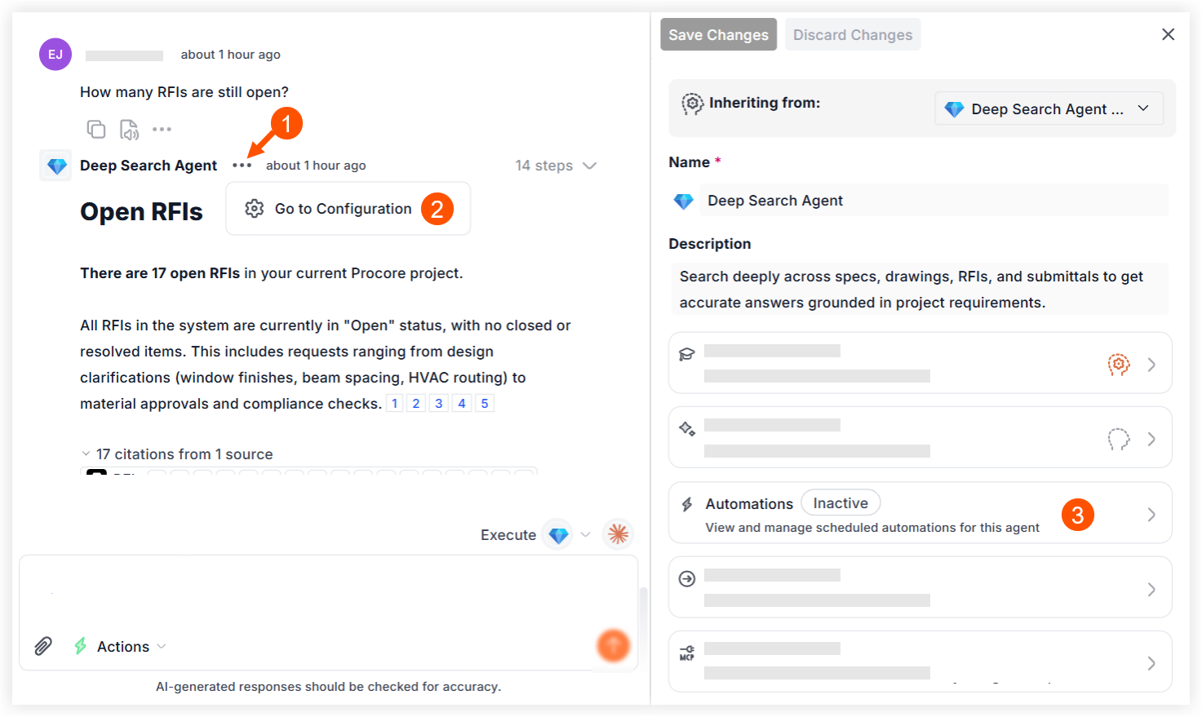Select Go to Configuration menu item
1202x717 pixels.
pos(348,209)
